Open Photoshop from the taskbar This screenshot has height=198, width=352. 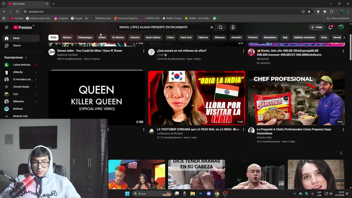coord(201,194)
